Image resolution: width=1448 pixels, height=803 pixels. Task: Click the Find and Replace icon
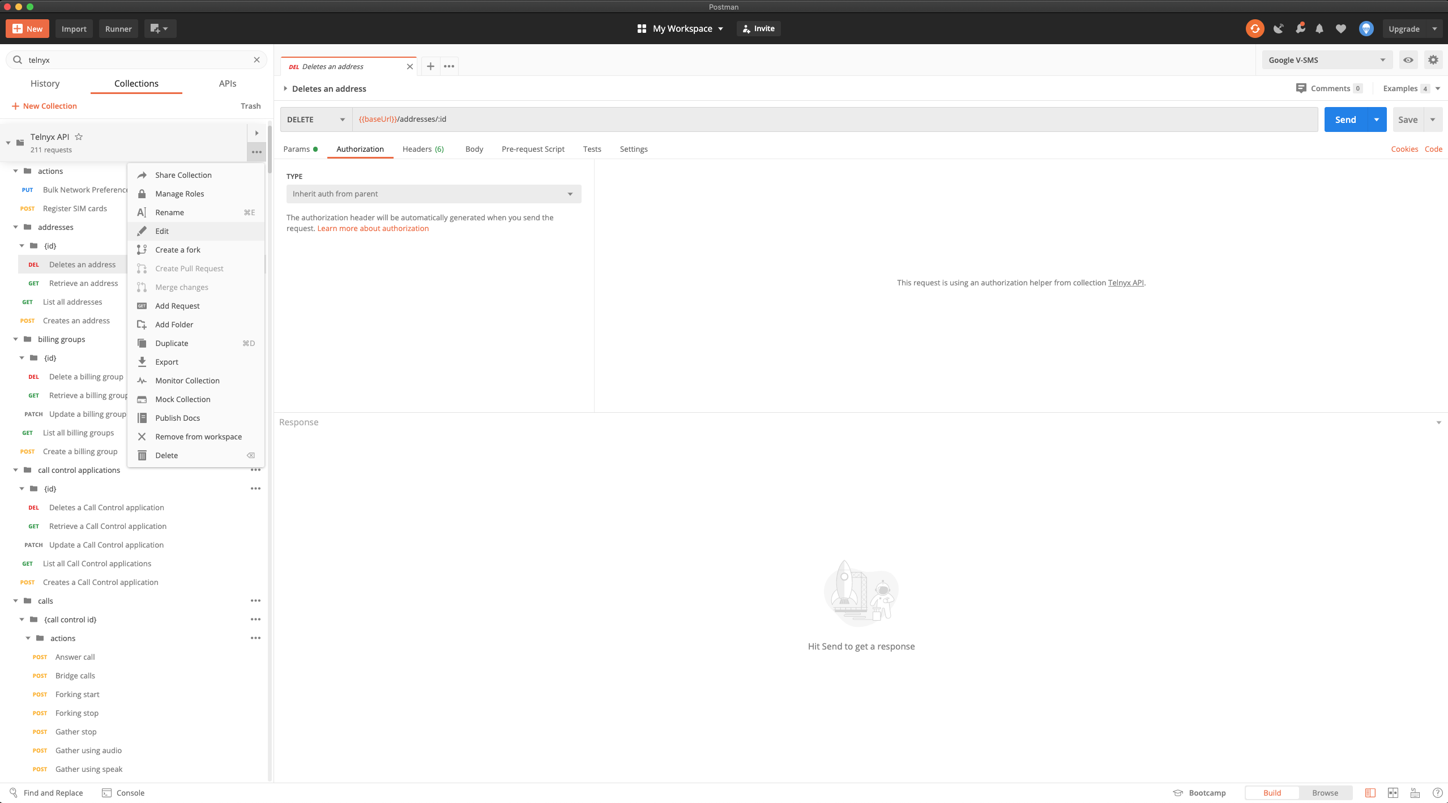(x=14, y=793)
